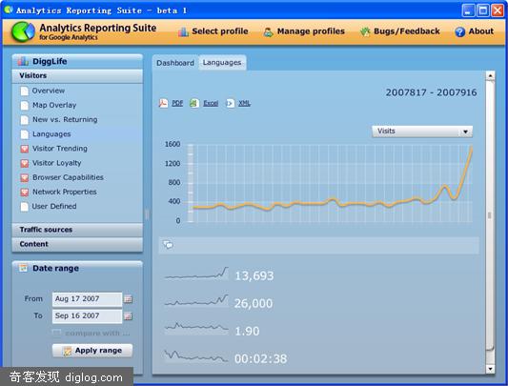Click the vertical scrollbar thumb
This screenshot has height=386, width=508.
pos(490,215)
